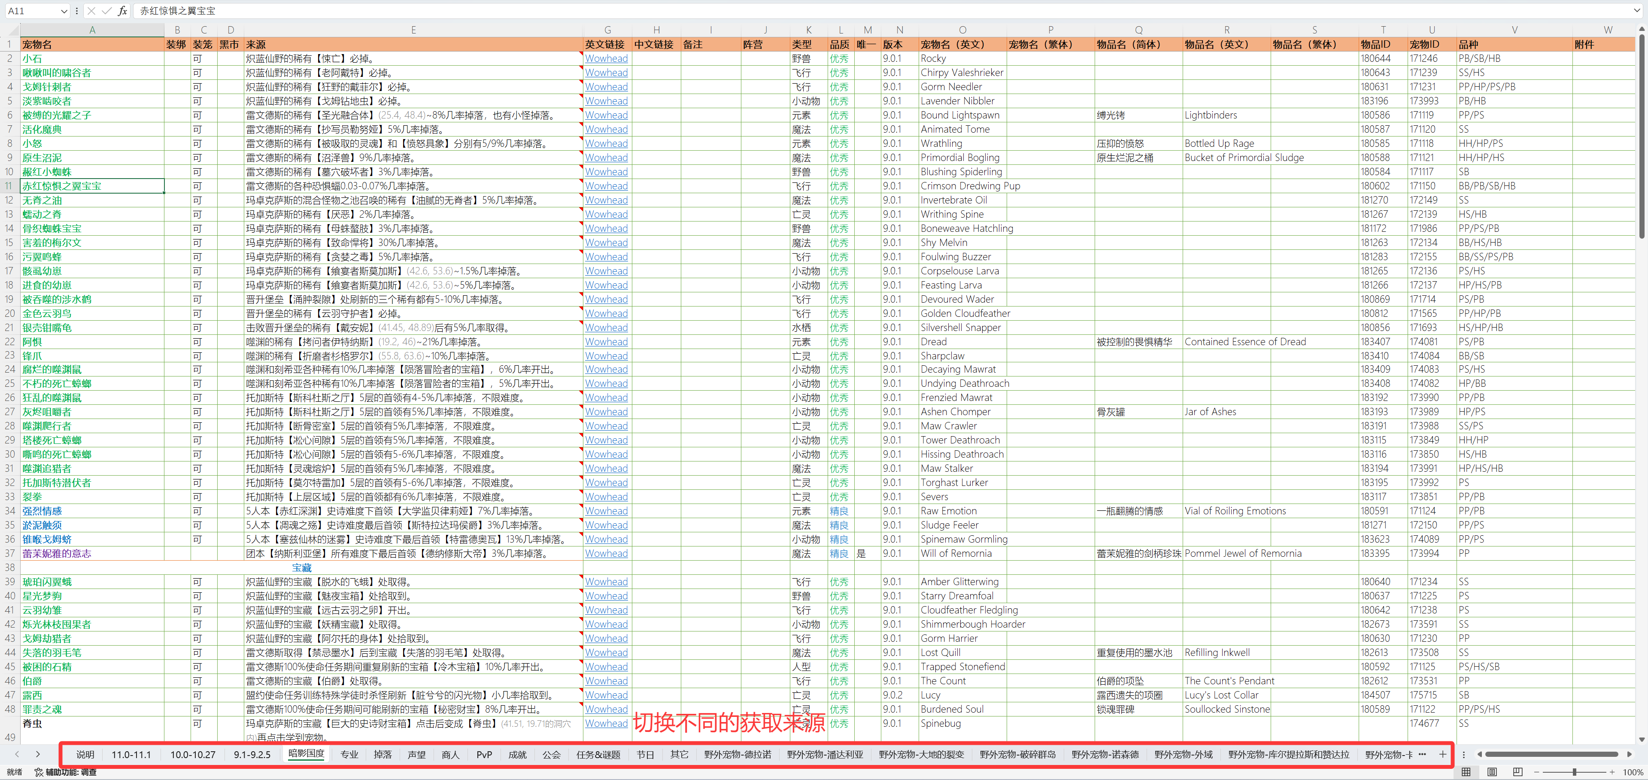Click the horizontal scrollbar right arrow
This screenshot has width=1648, height=780.
click(1630, 754)
